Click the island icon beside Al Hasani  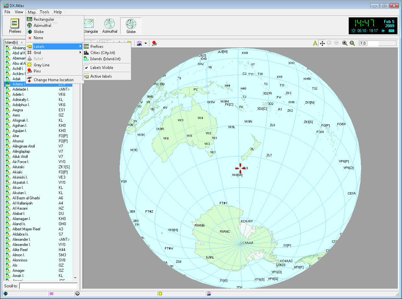[x=8, y=208]
